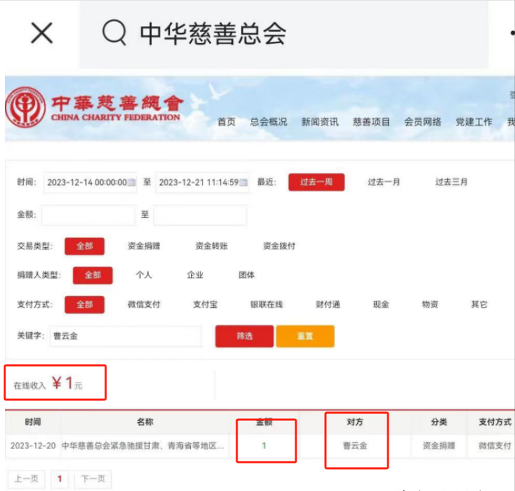This screenshot has width=515, height=491.
Task: Select 微信支付 payment filter option
Action: pos(144,304)
